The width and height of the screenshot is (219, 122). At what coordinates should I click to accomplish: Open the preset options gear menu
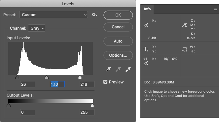pos(94,15)
